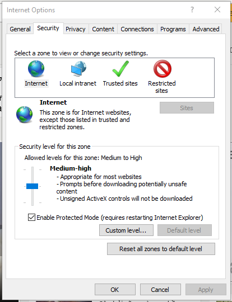Click the blue security level slider handle
Viewport: 232px width, 302px height.
33,186
